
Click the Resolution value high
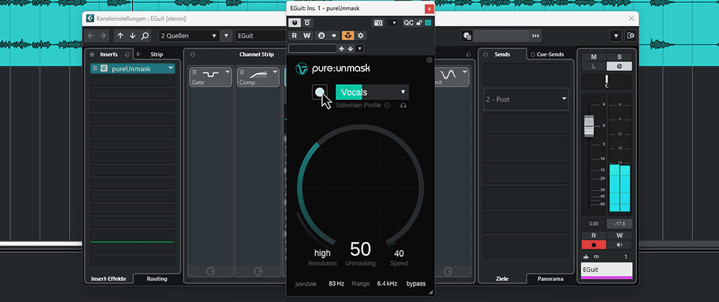pos(322,253)
